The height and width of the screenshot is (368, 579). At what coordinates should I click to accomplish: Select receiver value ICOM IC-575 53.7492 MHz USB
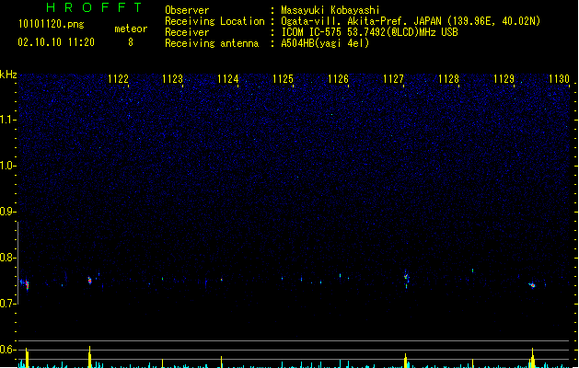(x=370, y=32)
